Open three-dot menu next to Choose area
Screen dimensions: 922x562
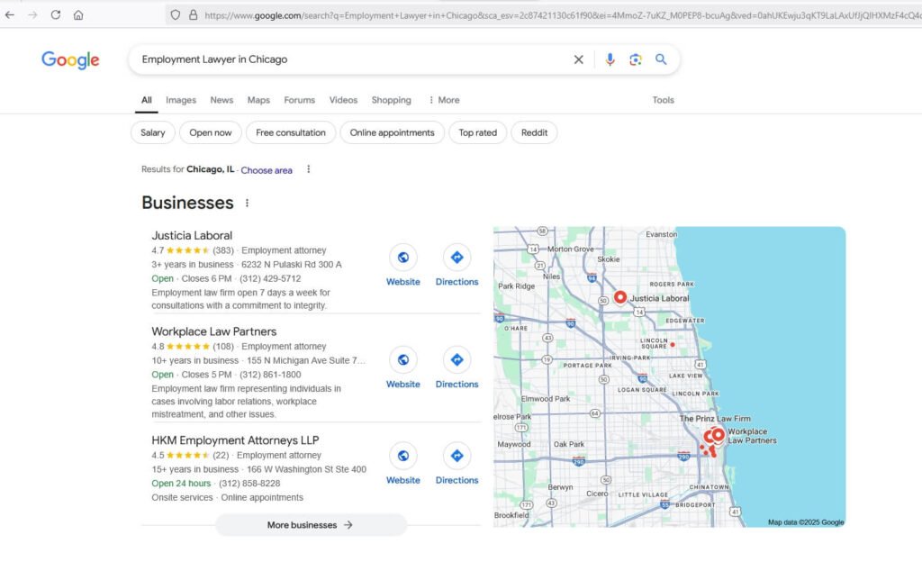pyautogui.click(x=308, y=169)
